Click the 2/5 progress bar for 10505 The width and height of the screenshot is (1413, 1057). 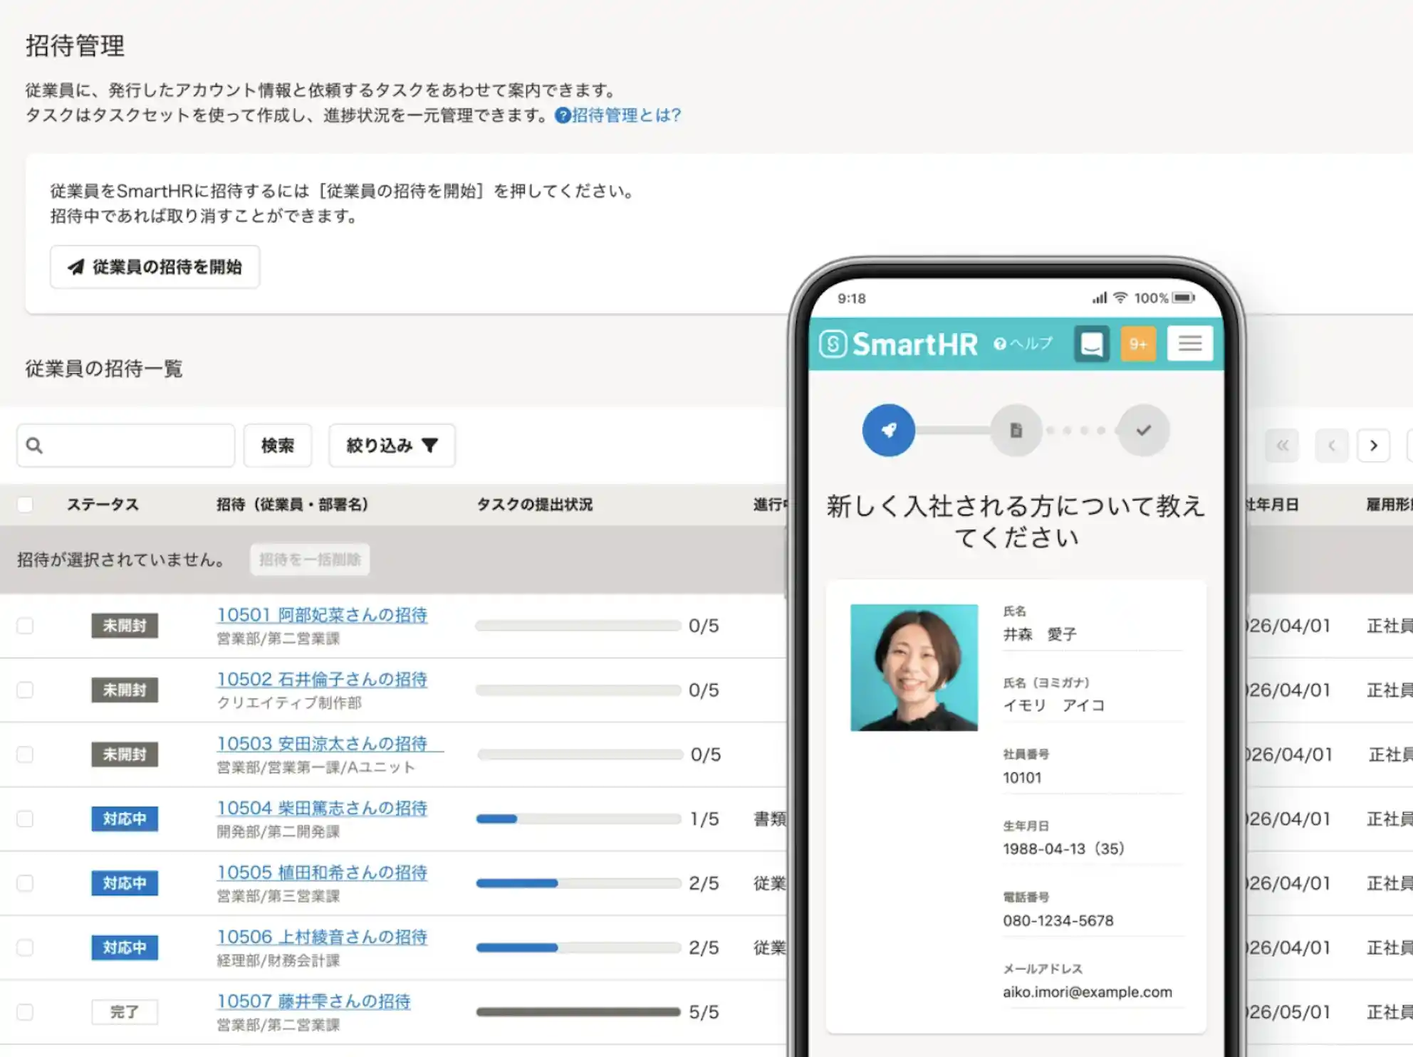tap(578, 883)
